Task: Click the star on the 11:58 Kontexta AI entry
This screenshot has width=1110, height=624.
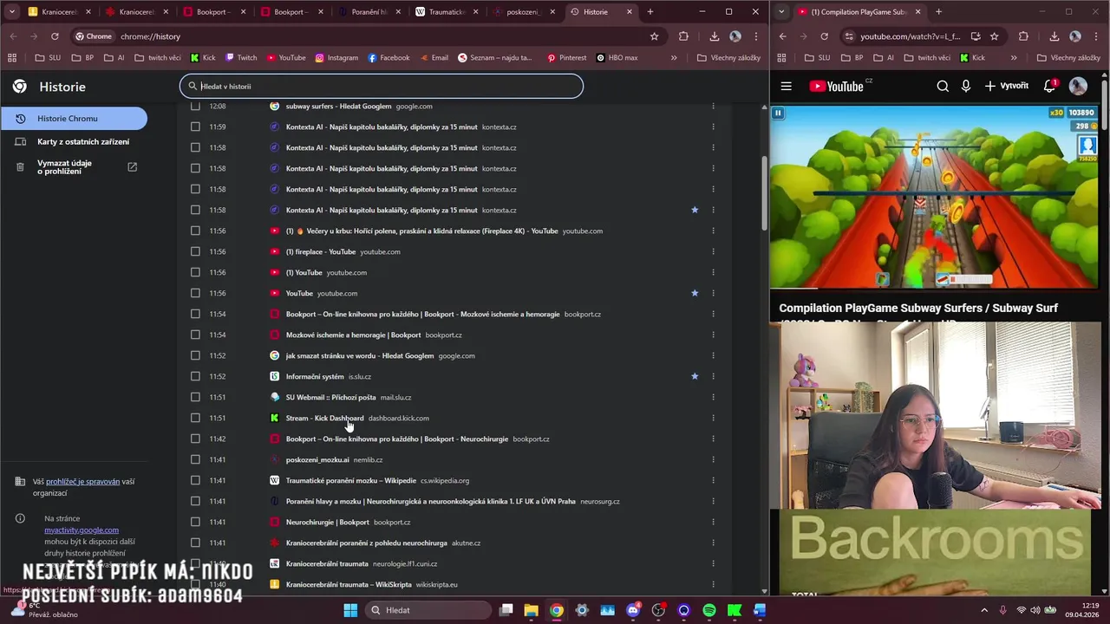Action: click(695, 210)
